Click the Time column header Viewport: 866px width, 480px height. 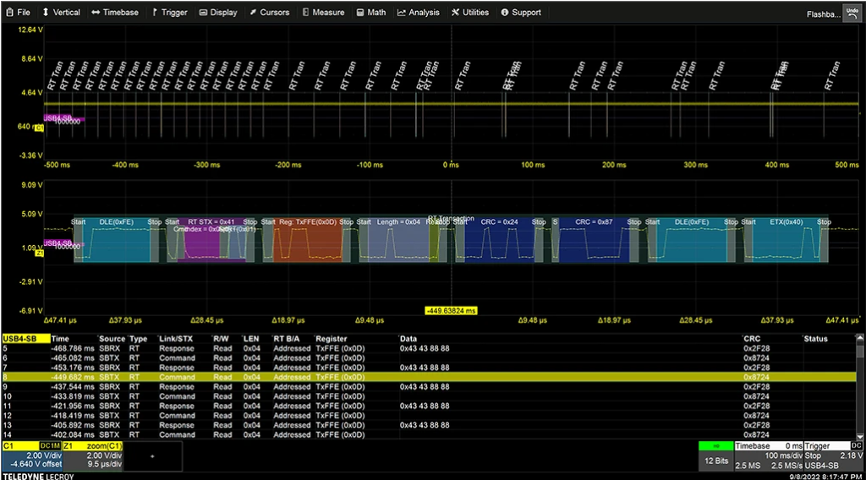tap(60, 339)
